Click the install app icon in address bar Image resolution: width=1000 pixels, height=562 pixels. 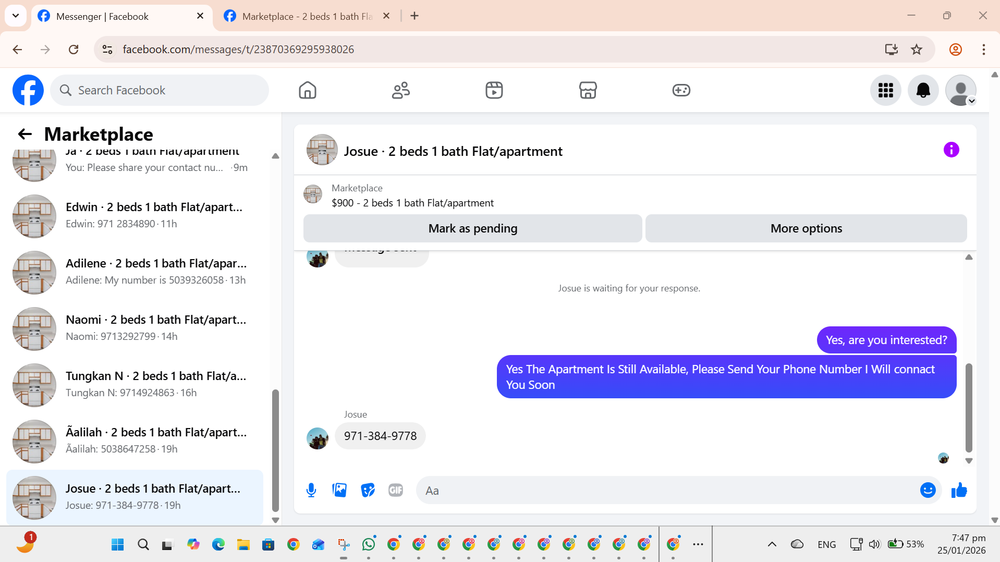tap(891, 50)
